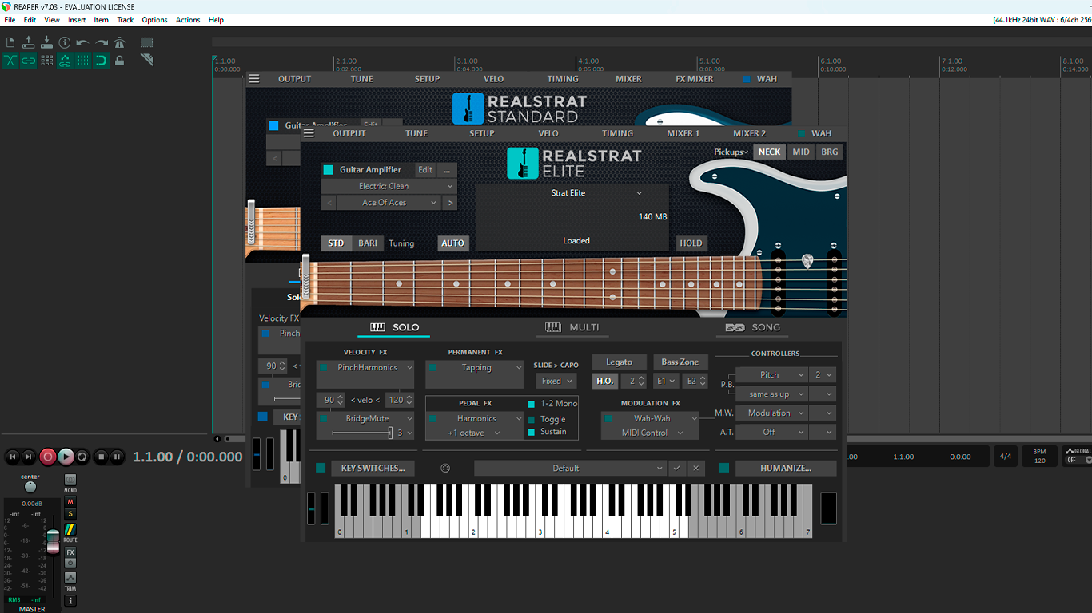Toggle ripple editing grid icon

pos(46,61)
